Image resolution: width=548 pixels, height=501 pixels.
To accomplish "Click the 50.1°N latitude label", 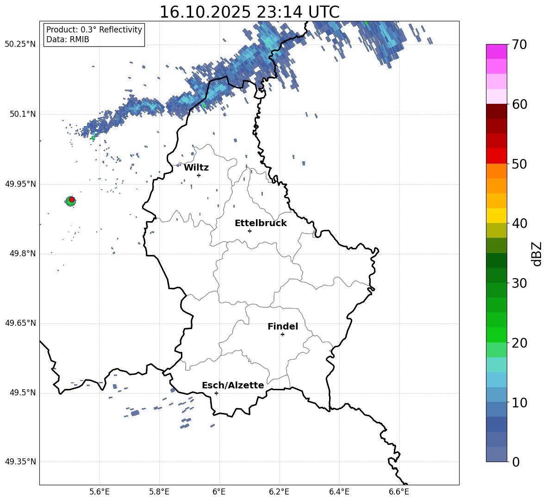I will coord(23,114).
